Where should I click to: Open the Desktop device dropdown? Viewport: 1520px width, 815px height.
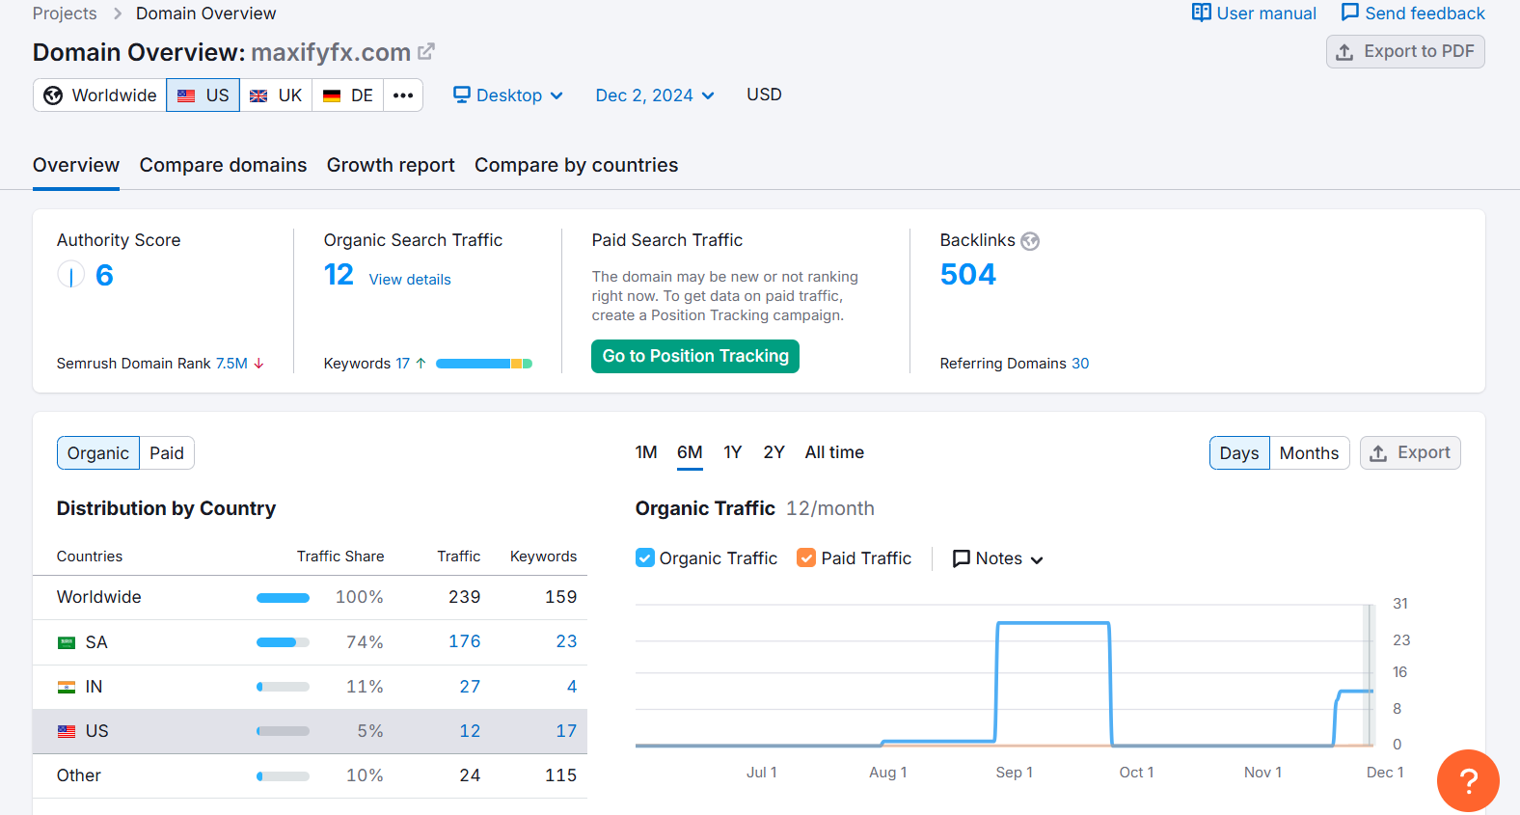click(x=508, y=95)
